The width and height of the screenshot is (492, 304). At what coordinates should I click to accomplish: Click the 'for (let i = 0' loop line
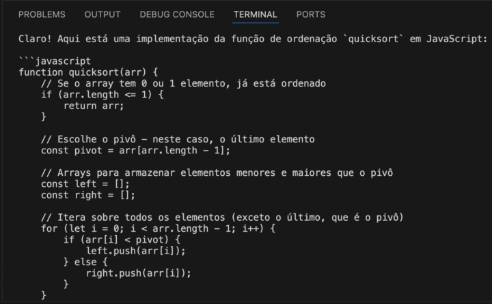click(x=158, y=228)
